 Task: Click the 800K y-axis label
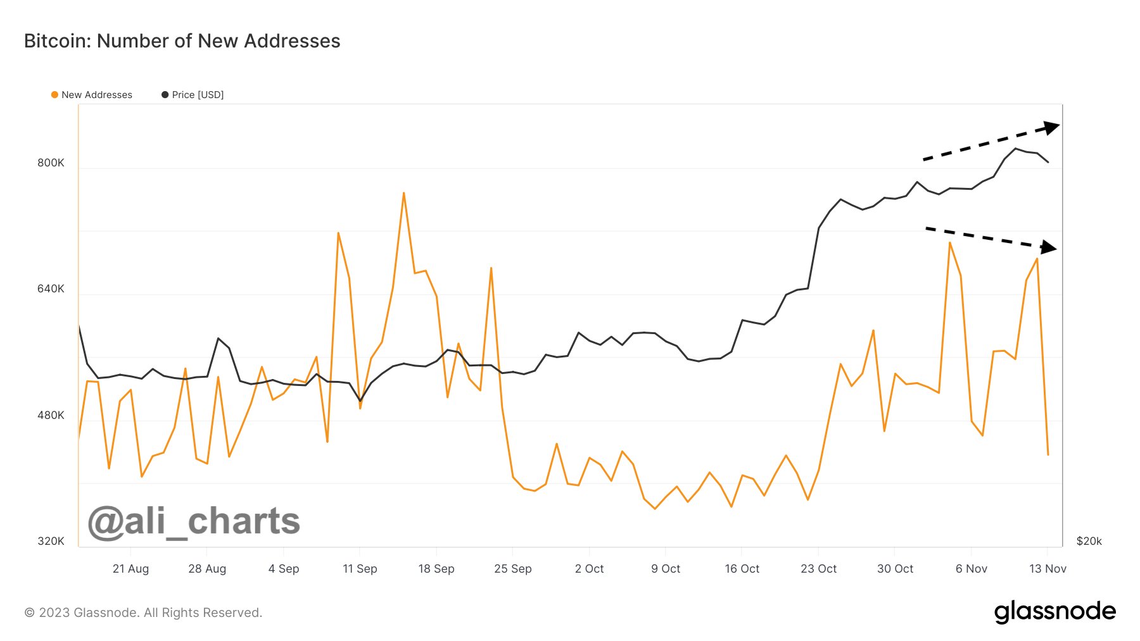coord(51,163)
